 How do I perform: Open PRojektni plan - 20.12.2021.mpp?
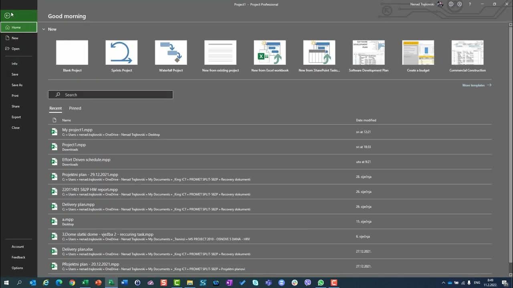coord(270,266)
